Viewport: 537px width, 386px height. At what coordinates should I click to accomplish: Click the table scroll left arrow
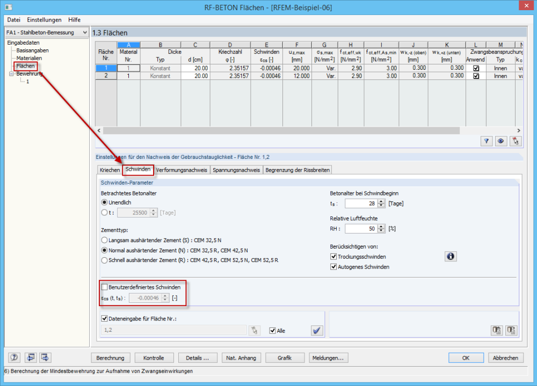click(99, 130)
